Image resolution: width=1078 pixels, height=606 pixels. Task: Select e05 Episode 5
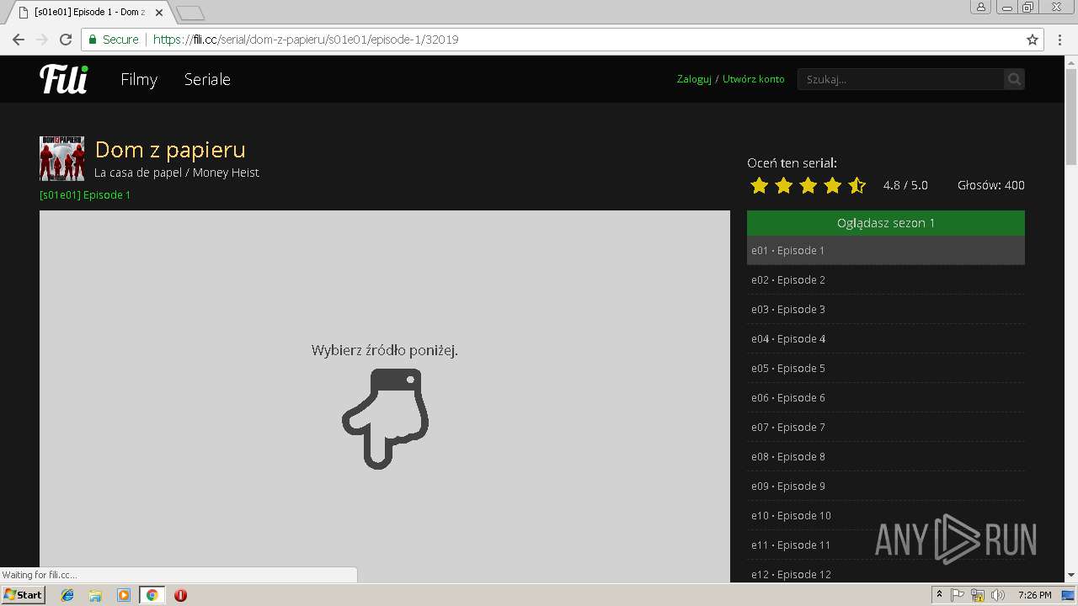coord(886,368)
